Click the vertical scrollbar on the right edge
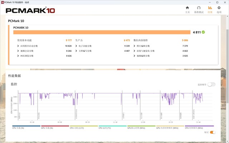This screenshot has height=143, width=229. 228,66
